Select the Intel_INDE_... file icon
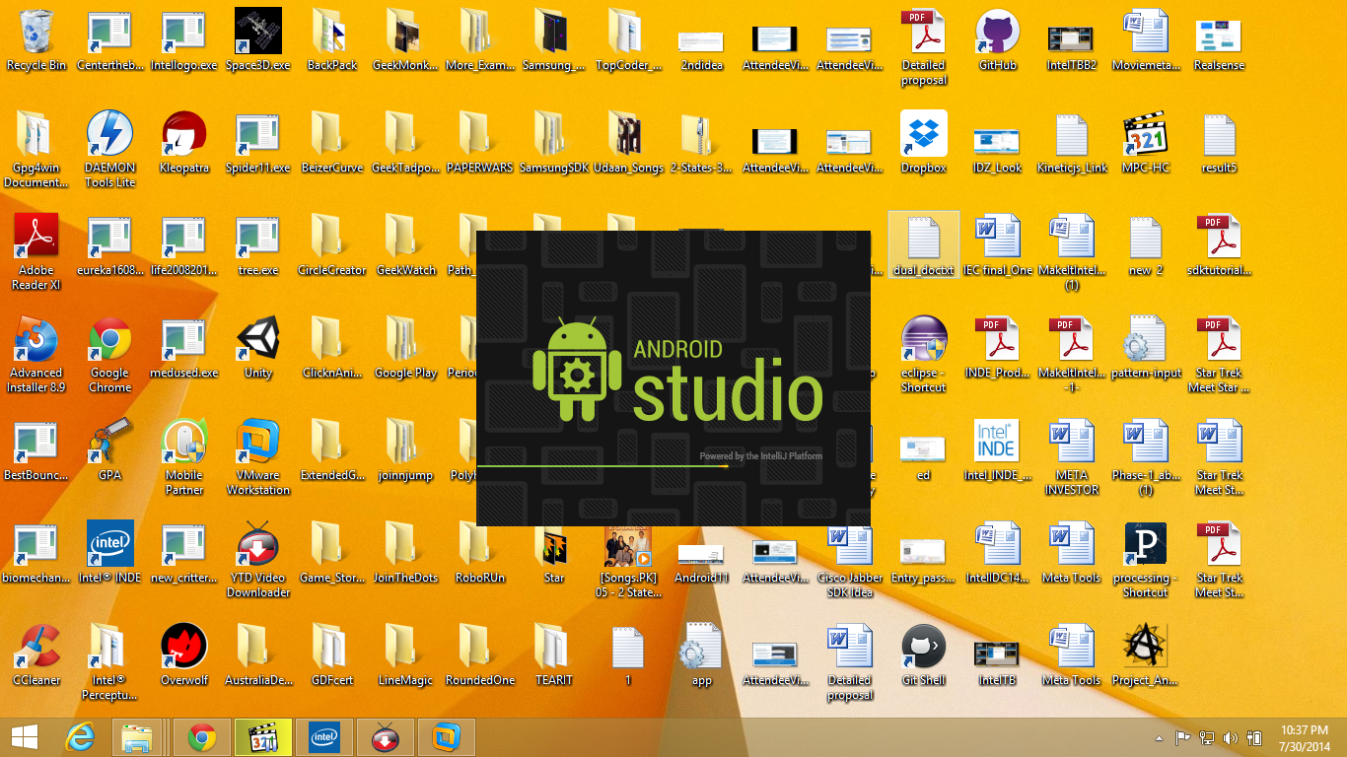The width and height of the screenshot is (1347, 757). (x=997, y=450)
